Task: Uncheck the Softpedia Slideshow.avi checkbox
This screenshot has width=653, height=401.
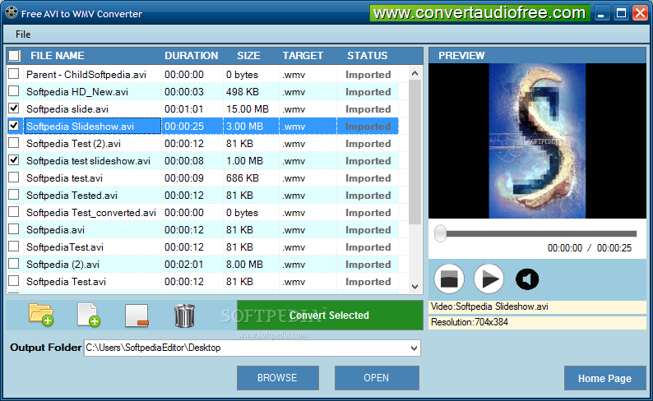Action: point(14,126)
